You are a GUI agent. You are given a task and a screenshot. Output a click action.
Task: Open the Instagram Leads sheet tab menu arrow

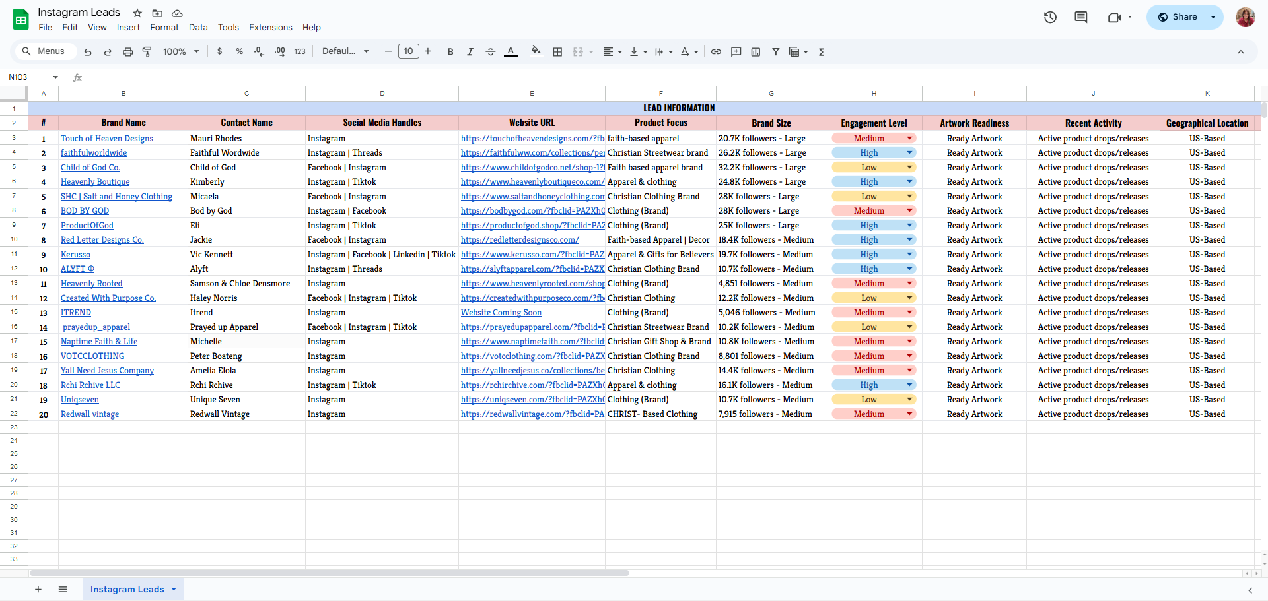click(x=174, y=590)
